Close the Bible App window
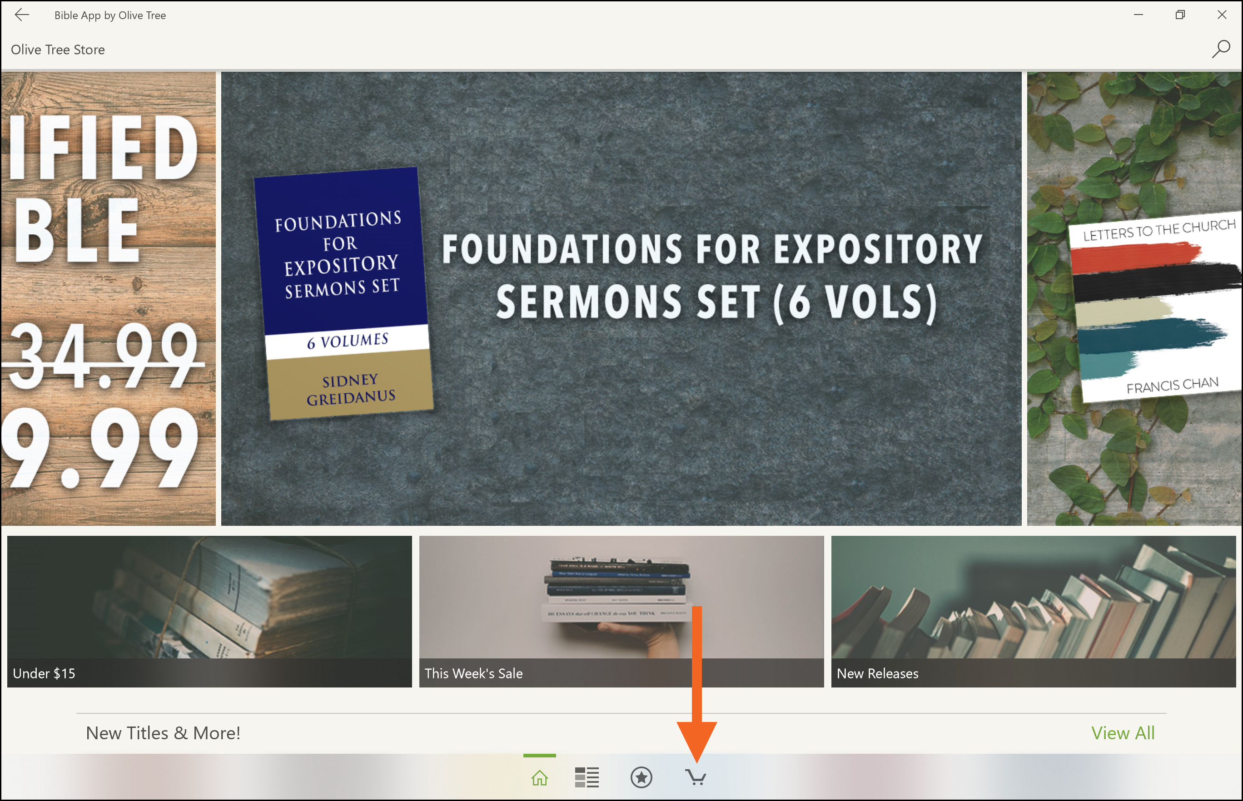The height and width of the screenshot is (801, 1243). 1222,15
